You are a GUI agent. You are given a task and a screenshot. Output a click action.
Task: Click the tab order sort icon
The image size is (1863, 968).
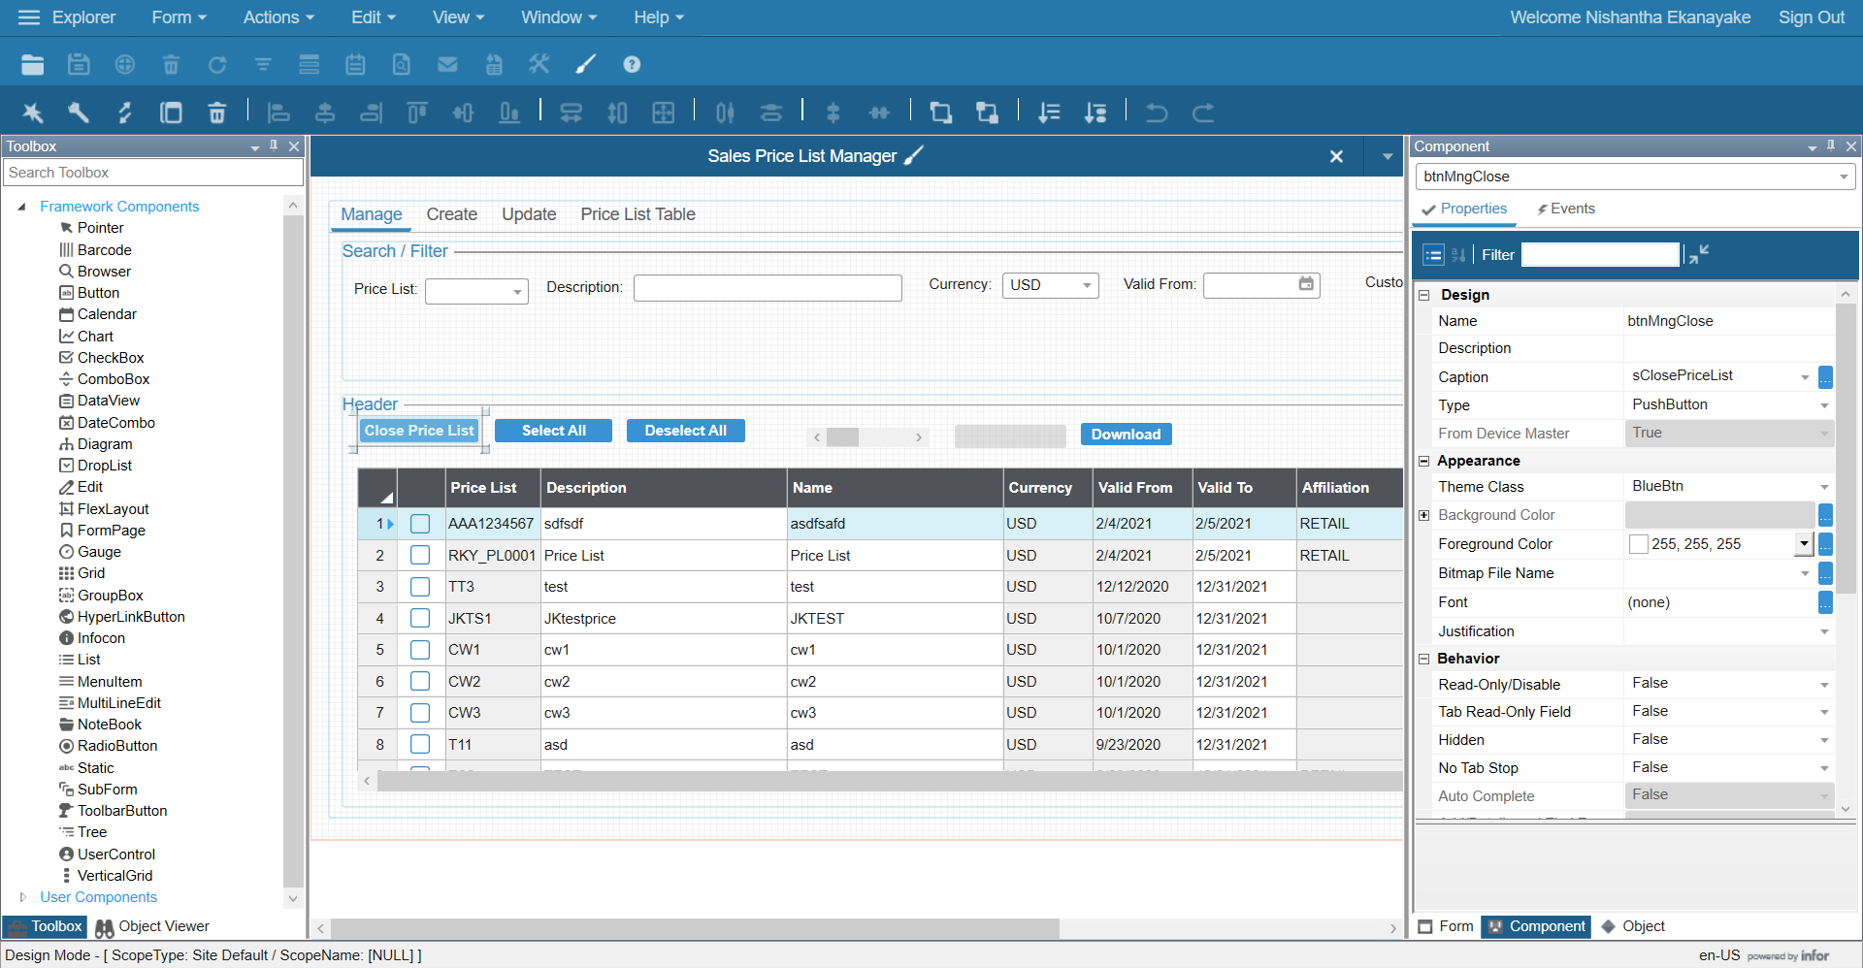(x=1049, y=113)
